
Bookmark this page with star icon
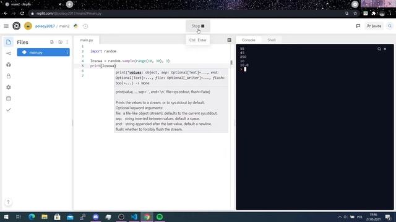point(355,14)
